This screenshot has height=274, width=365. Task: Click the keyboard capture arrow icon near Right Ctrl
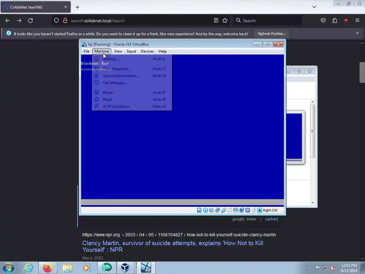(259, 210)
